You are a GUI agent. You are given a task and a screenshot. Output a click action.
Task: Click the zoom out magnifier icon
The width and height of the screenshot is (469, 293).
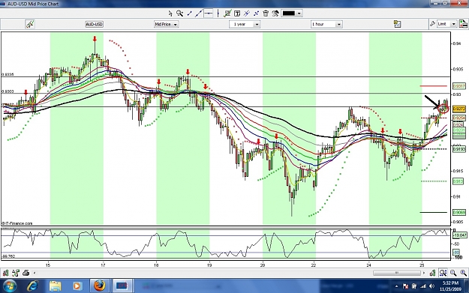(x=453, y=273)
